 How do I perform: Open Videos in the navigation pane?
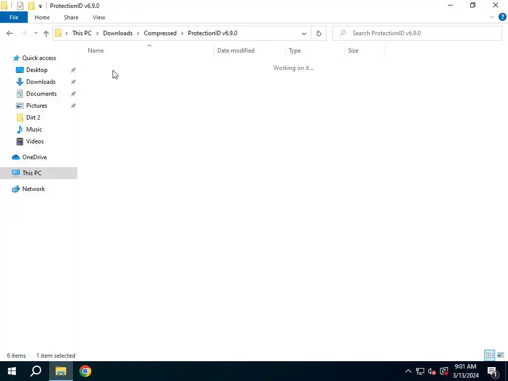[35, 141]
